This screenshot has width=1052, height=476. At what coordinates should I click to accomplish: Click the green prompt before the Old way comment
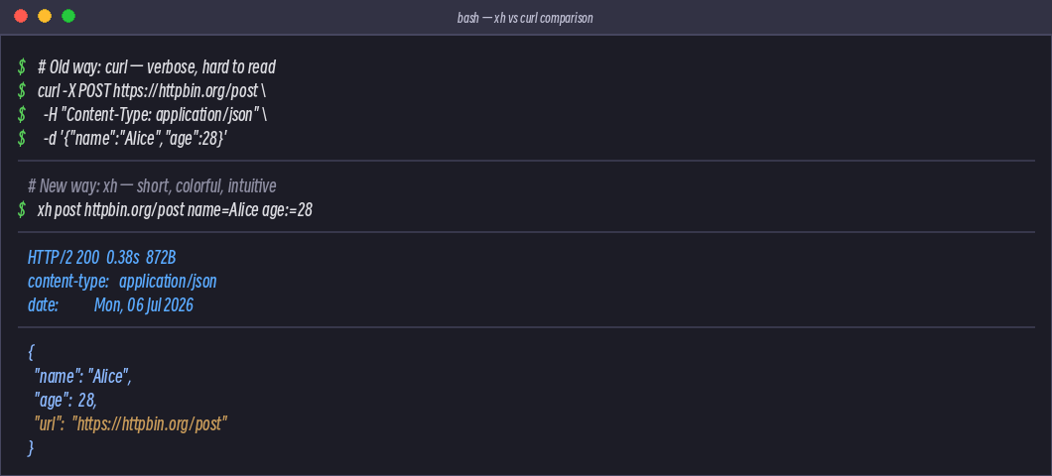22,67
